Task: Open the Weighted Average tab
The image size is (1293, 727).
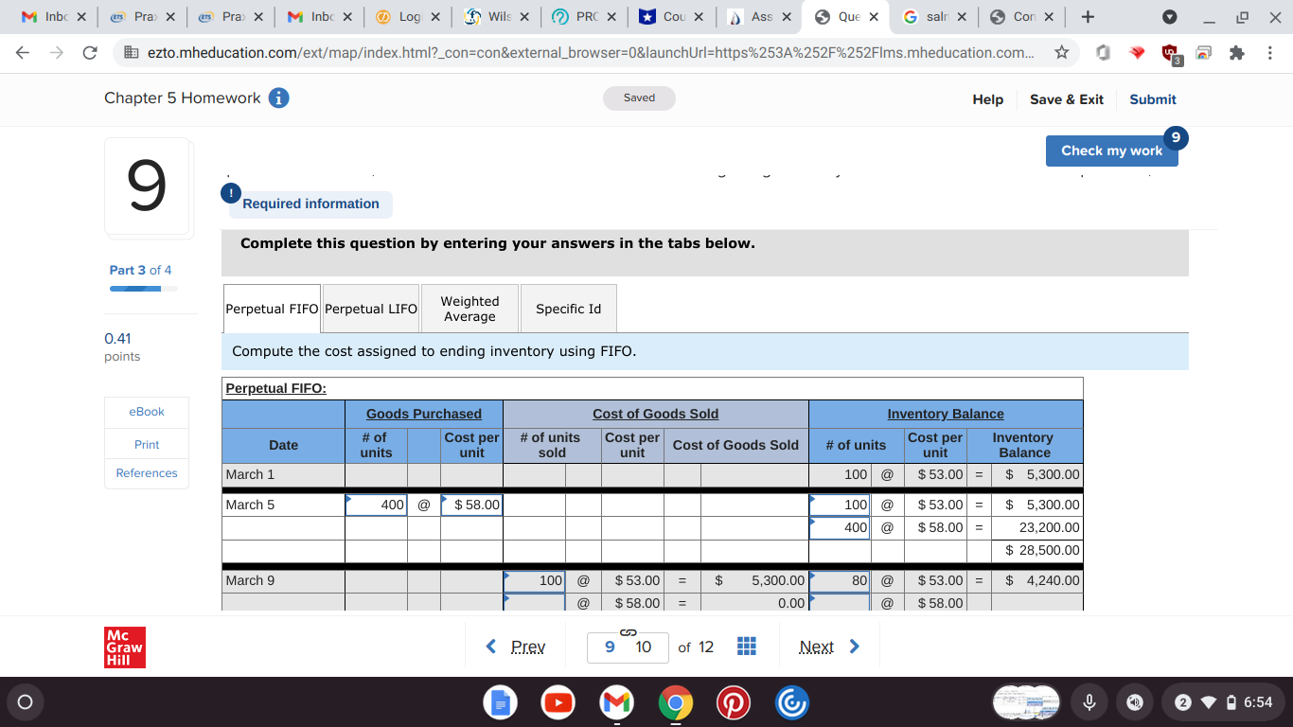Action: point(469,309)
